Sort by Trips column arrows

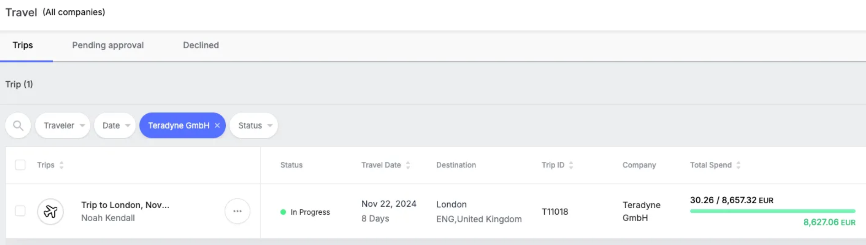tap(61, 165)
